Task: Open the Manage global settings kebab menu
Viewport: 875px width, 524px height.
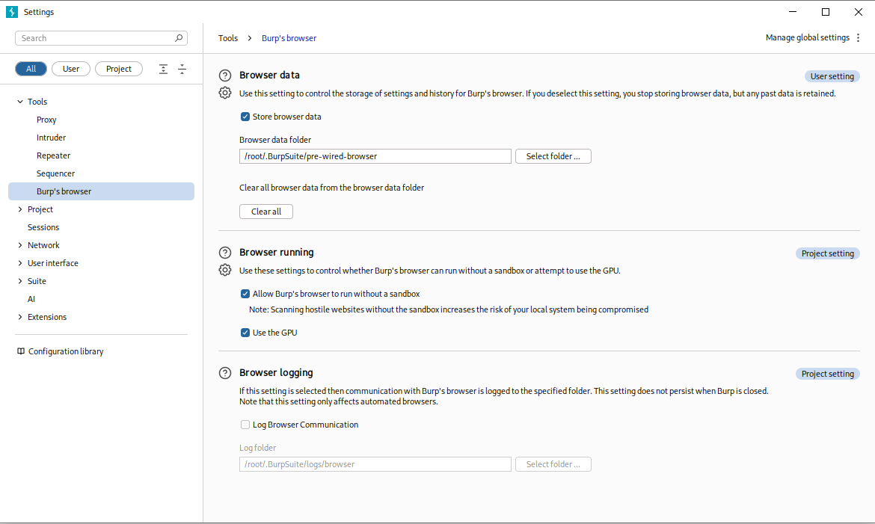Action: (858, 38)
